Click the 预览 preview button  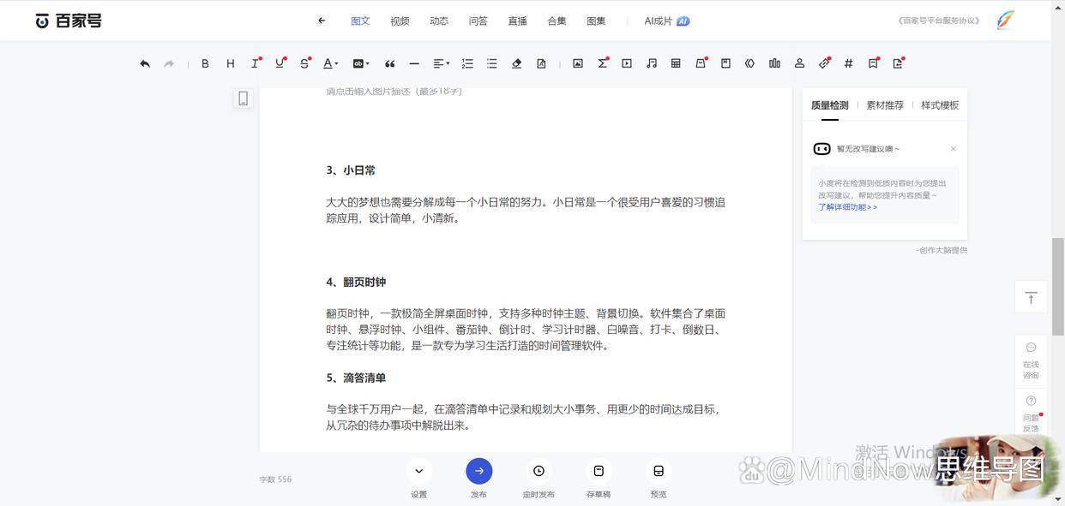pyautogui.click(x=659, y=471)
